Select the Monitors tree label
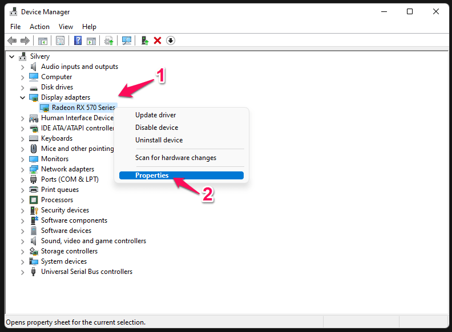The image size is (452, 332). point(55,159)
